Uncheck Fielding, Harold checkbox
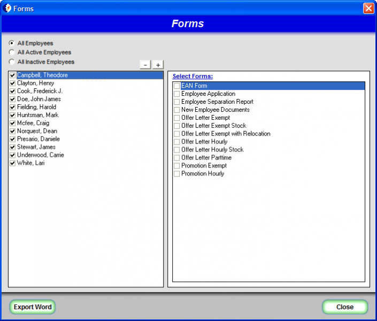This screenshot has height=321, width=377. pos(12,107)
